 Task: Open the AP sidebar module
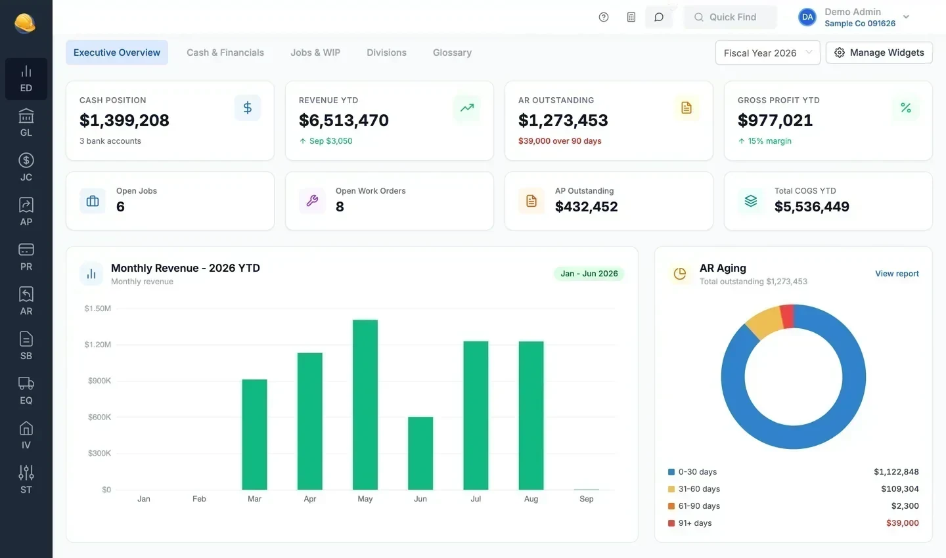26,213
